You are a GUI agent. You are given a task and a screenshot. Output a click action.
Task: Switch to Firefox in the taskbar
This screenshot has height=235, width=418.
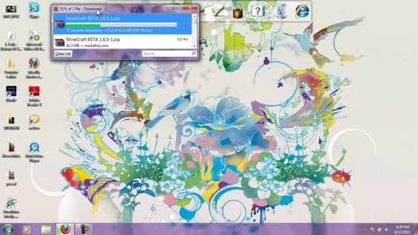[65, 229]
